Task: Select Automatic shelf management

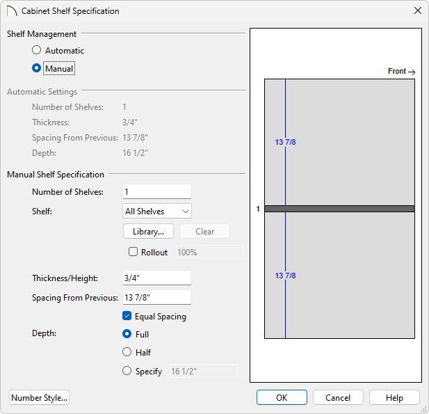Action: pyautogui.click(x=36, y=50)
